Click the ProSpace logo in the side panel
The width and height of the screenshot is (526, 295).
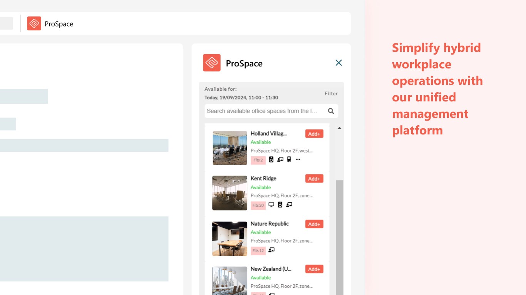[212, 63]
